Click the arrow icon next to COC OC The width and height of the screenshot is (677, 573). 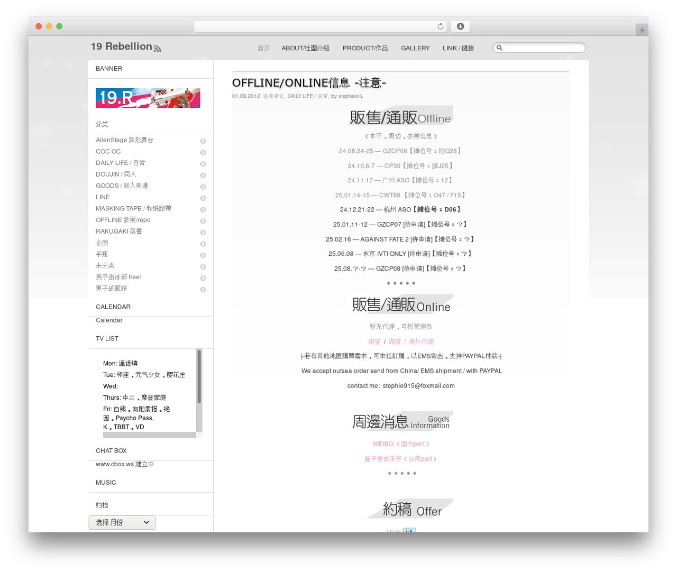point(203,153)
